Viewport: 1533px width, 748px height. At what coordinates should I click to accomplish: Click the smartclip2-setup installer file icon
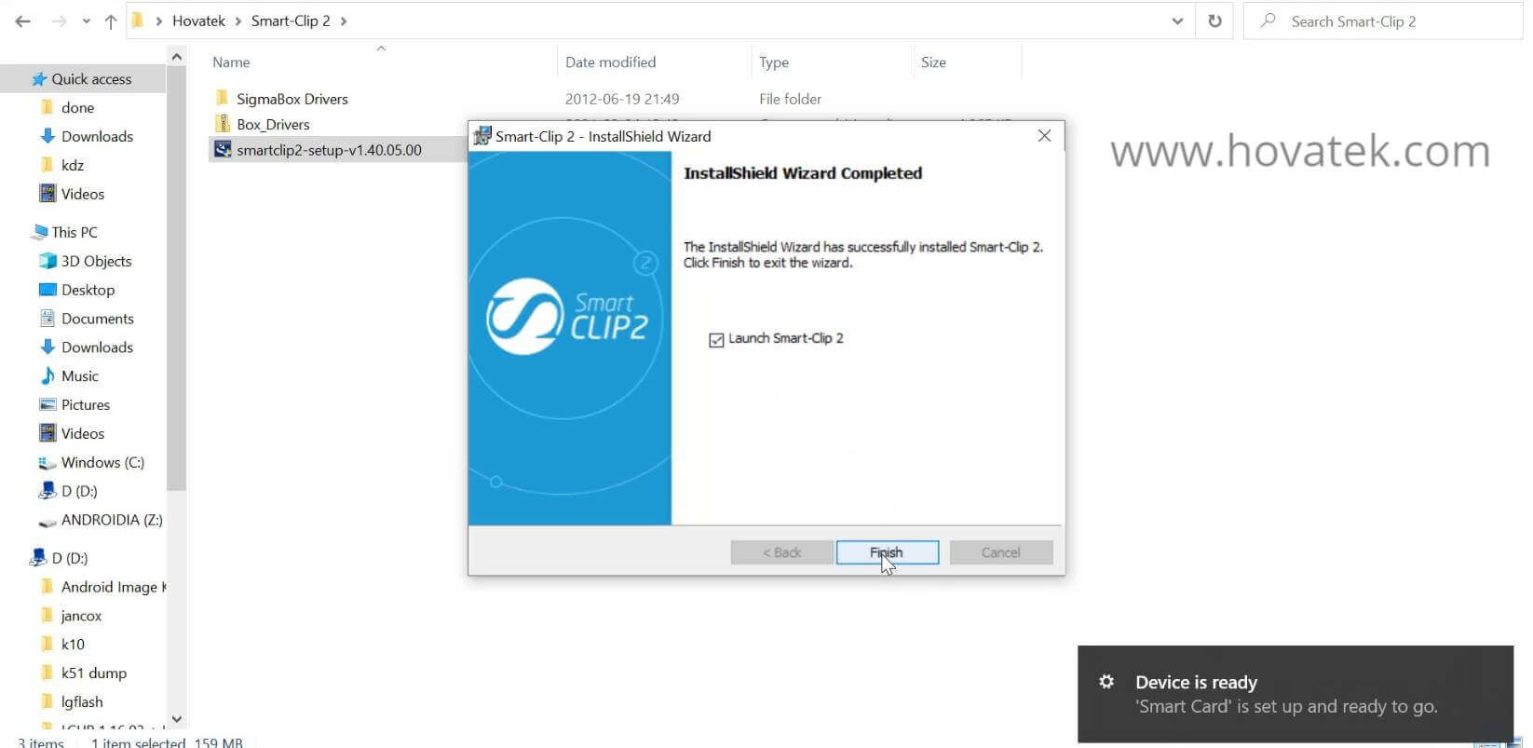click(223, 150)
